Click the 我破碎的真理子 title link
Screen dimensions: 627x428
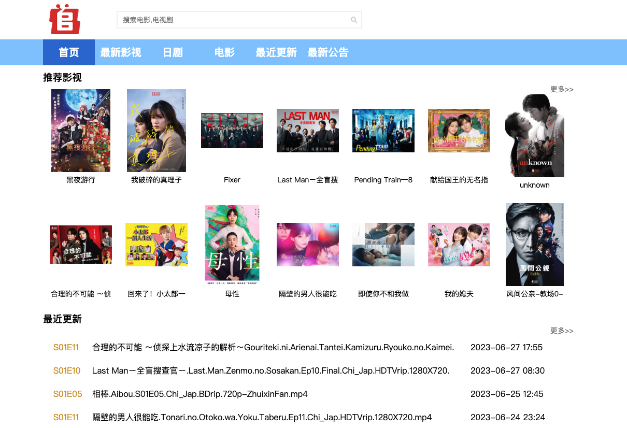[156, 180]
